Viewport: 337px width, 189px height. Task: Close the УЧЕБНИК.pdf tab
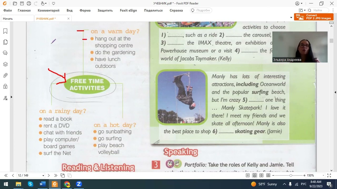click(68, 19)
